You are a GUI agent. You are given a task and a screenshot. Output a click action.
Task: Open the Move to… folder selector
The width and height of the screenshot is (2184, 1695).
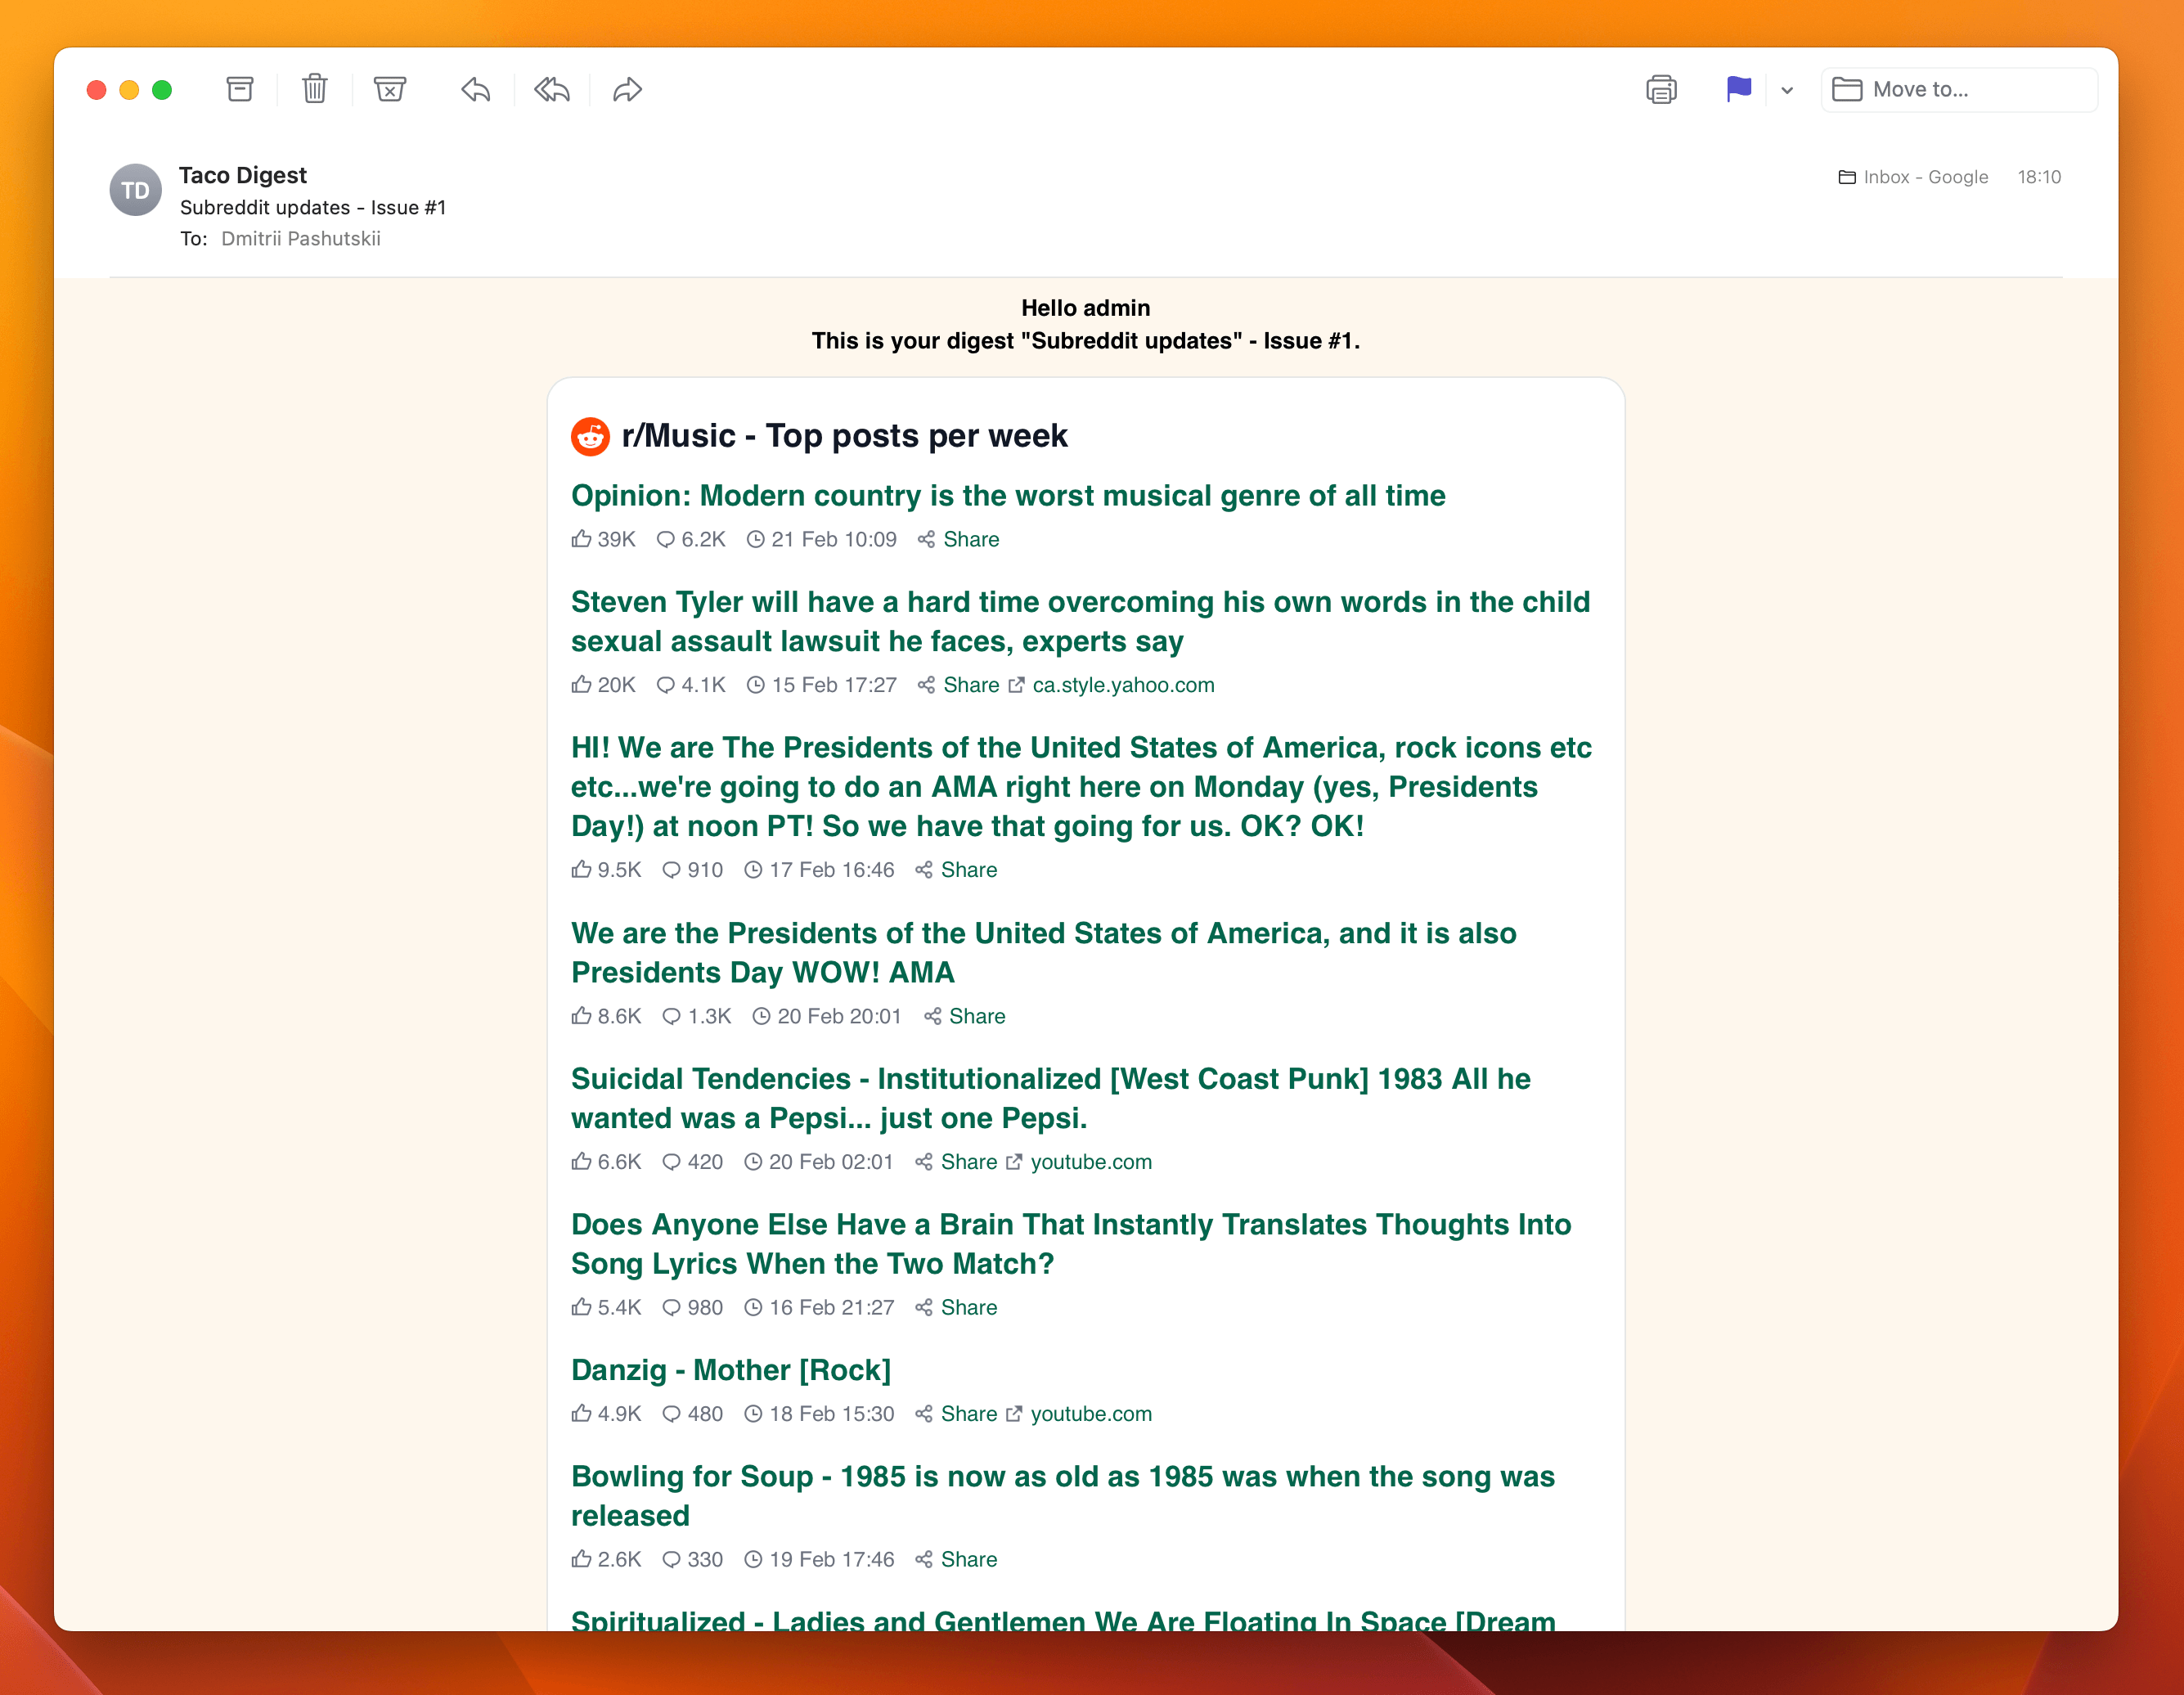(x=1959, y=90)
